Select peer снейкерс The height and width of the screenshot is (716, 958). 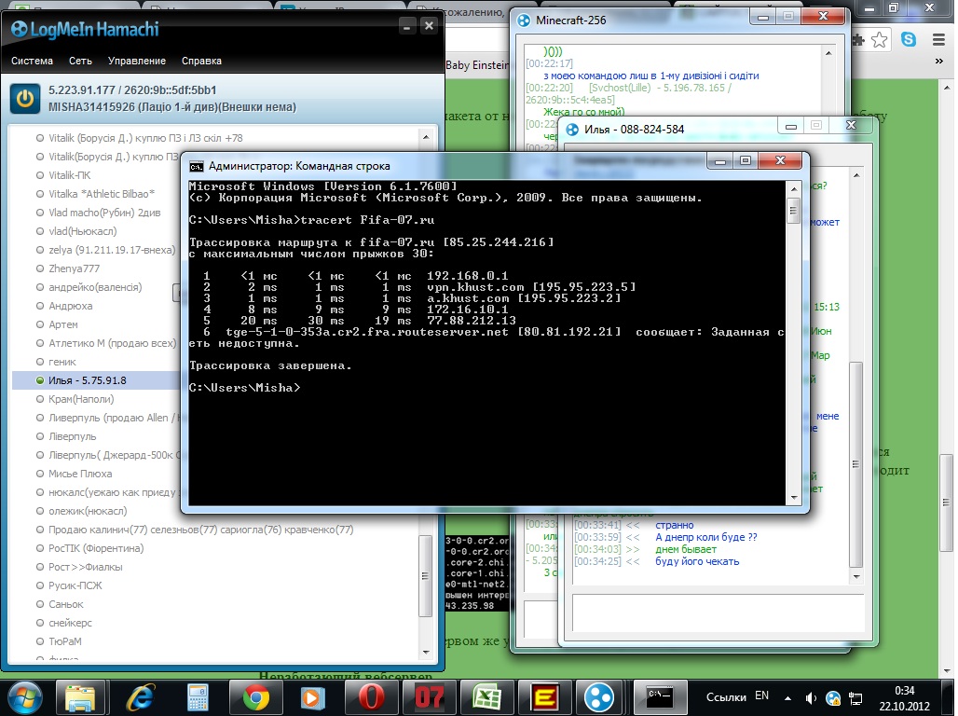pyautogui.click(x=70, y=623)
